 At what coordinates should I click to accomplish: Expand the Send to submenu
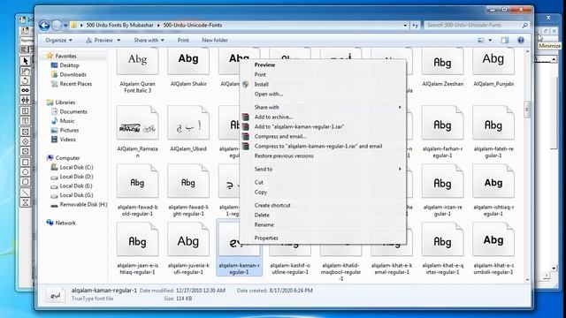(x=323, y=169)
